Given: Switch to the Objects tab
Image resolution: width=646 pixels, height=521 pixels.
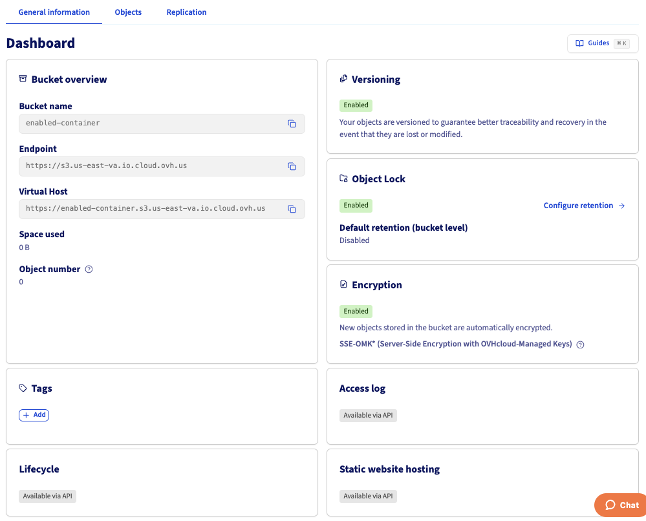Looking at the screenshot, I should click(128, 12).
